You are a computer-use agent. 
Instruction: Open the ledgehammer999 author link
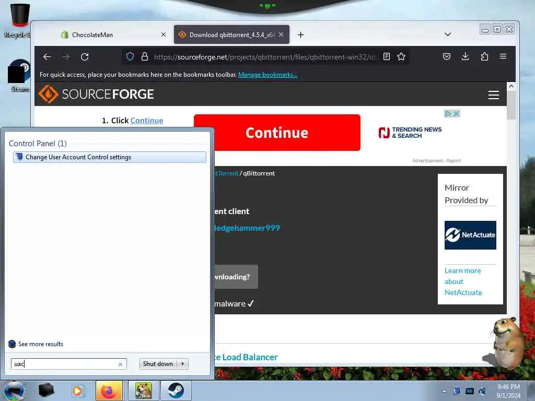[x=247, y=228]
